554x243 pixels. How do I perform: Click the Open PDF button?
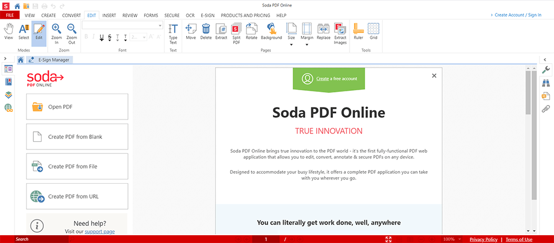(x=77, y=107)
